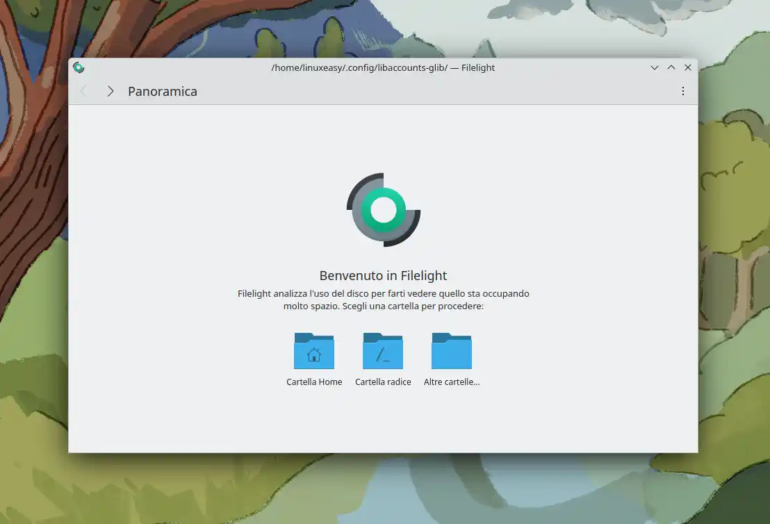Click the house symbol on the Home folder

click(x=314, y=355)
